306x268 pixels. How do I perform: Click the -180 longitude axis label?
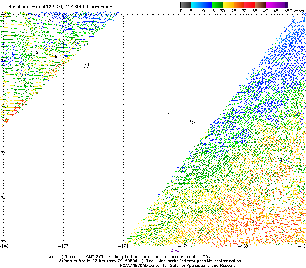click(4, 246)
